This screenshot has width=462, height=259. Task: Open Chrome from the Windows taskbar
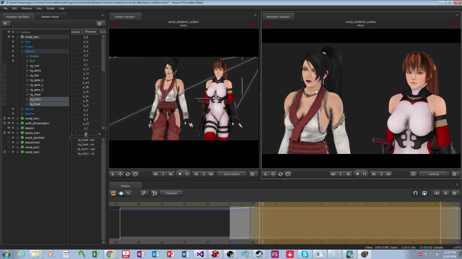(110, 254)
